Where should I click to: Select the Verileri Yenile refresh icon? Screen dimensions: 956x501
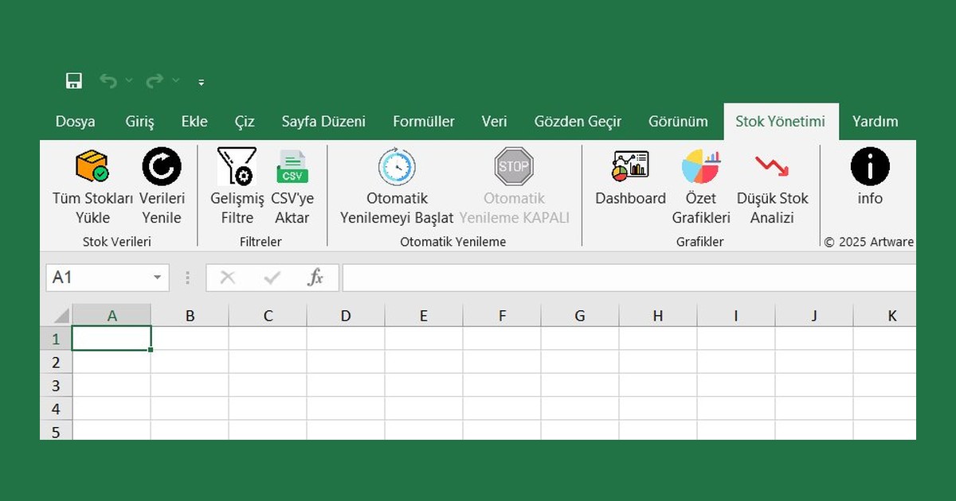(162, 167)
